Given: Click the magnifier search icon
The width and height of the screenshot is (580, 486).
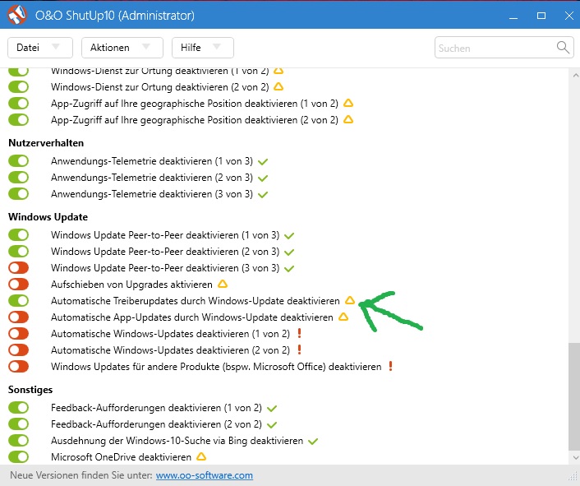Looking at the screenshot, I should (563, 48).
